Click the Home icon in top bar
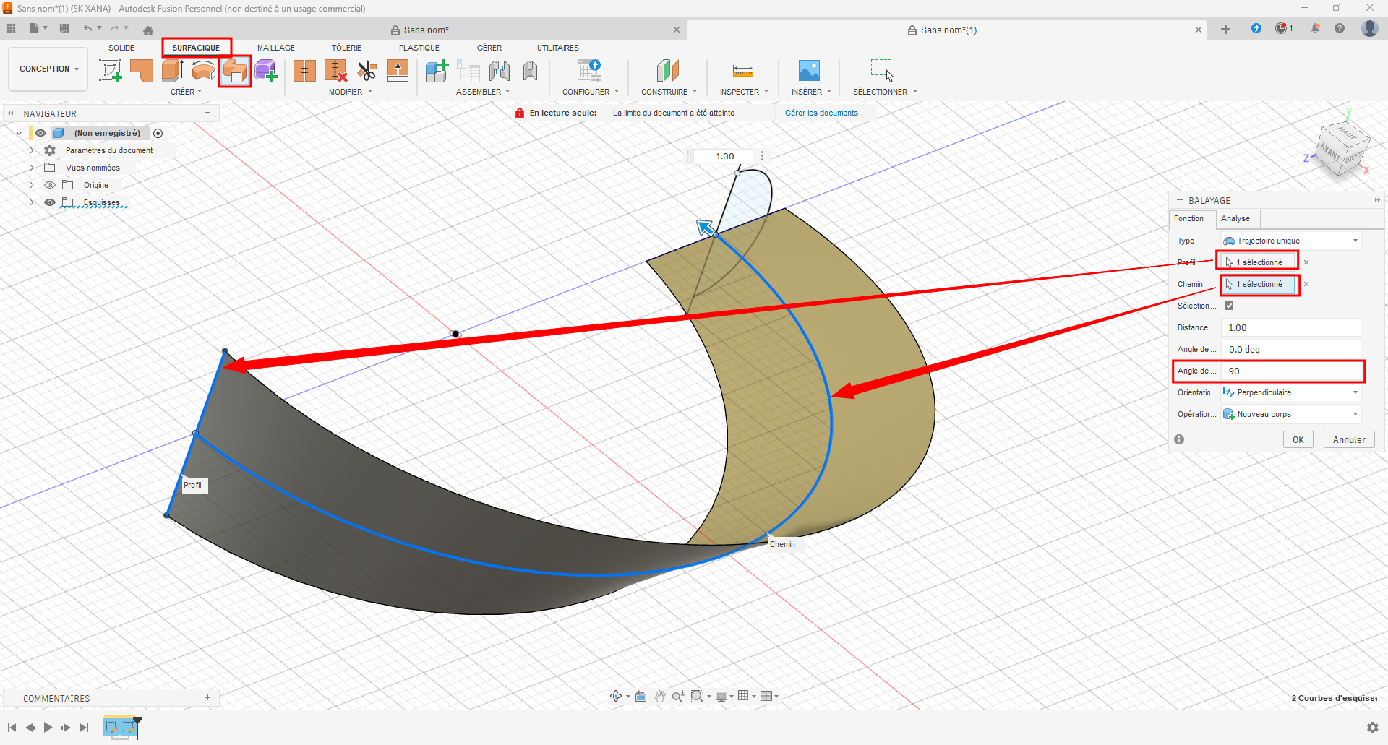The width and height of the screenshot is (1388, 745). [148, 30]
